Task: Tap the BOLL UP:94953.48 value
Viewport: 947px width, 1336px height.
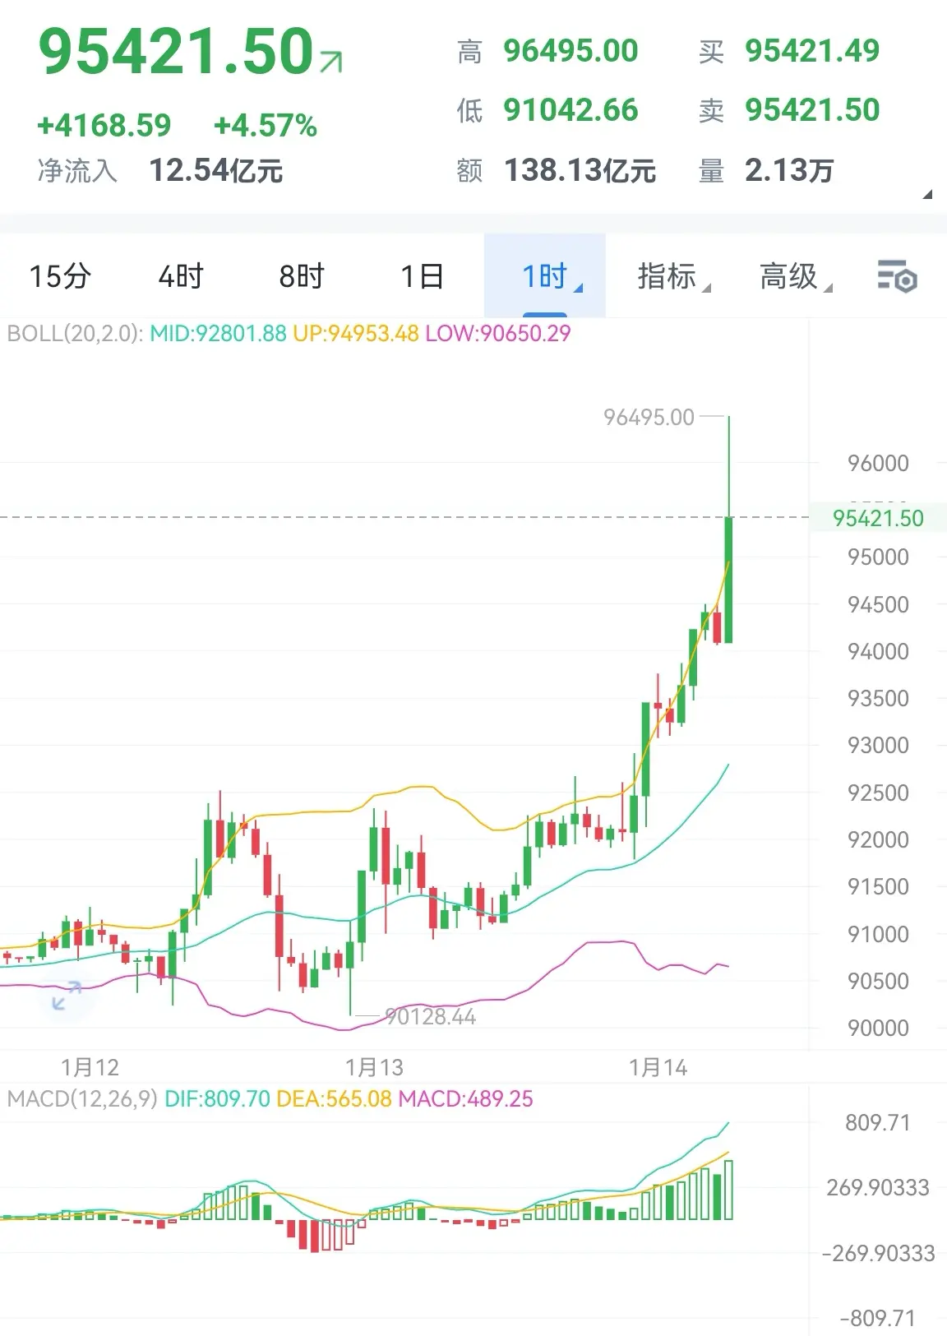Action: tap(356, 334)
